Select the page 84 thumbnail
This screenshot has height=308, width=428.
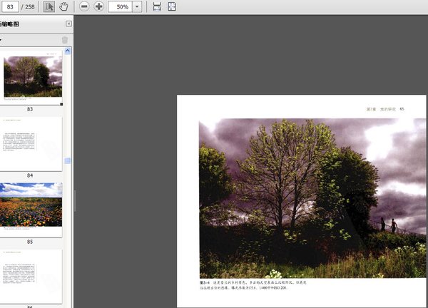pyautogui.click(x=32, y=143)
